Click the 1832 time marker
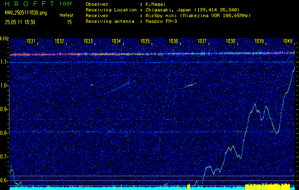 tap(59, 41)
